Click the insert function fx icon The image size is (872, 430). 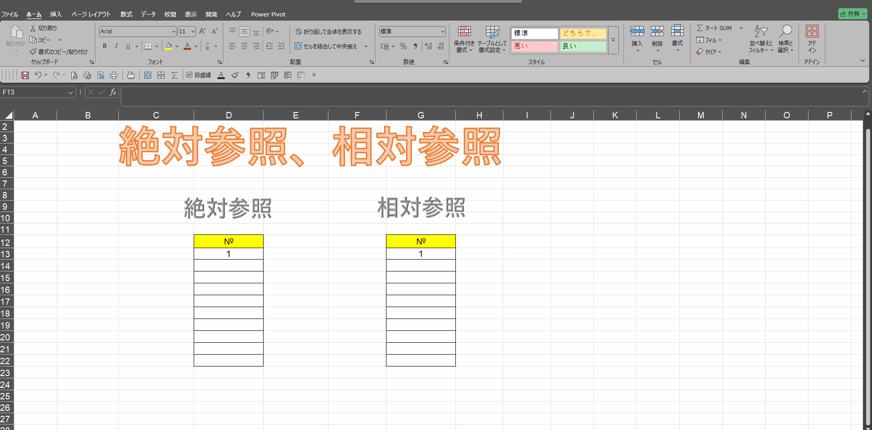(113, 92)
